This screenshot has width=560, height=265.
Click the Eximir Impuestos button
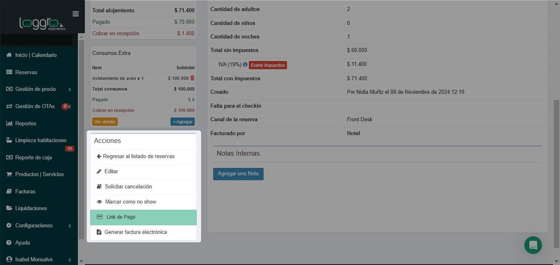268,65
